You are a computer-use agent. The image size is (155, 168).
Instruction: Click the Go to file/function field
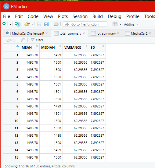point(85,24)
